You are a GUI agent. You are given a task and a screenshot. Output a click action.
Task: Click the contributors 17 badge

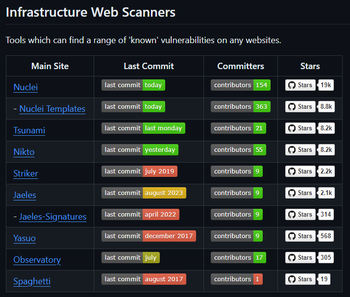point(238,257)
